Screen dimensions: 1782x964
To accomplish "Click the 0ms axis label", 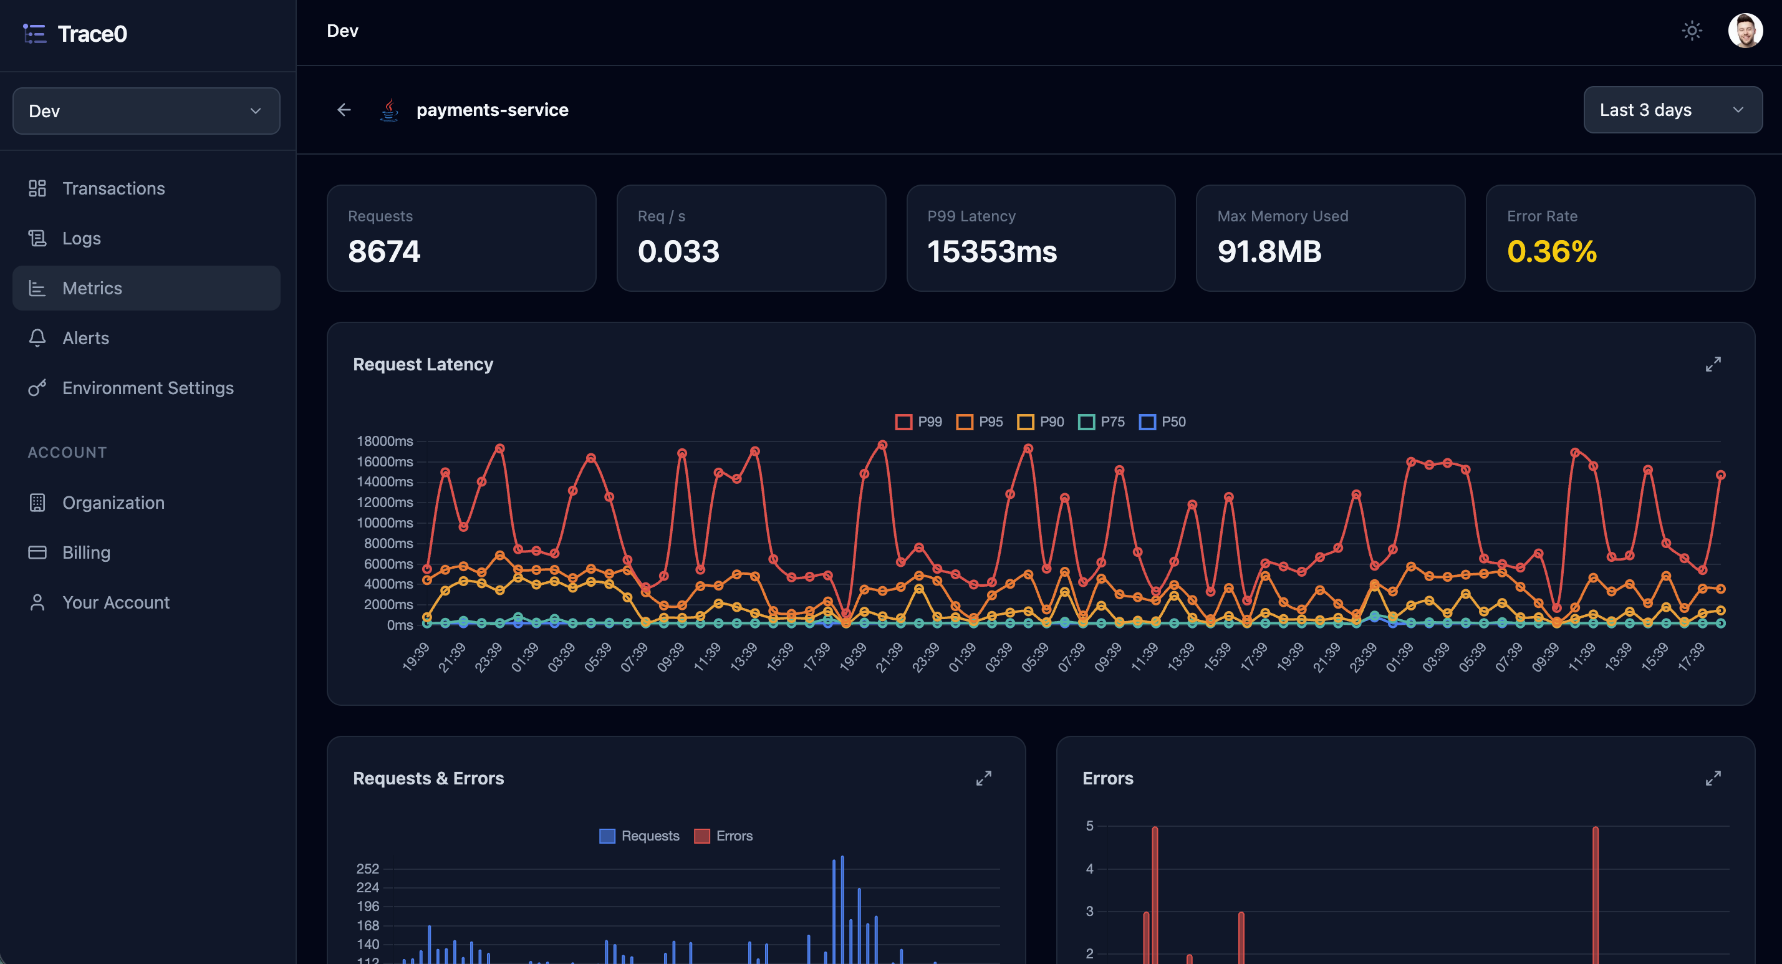I will pos(400,625).
